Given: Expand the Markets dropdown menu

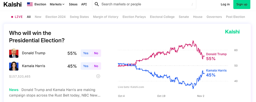Looking at the screenshot, I should click(57, 4).
